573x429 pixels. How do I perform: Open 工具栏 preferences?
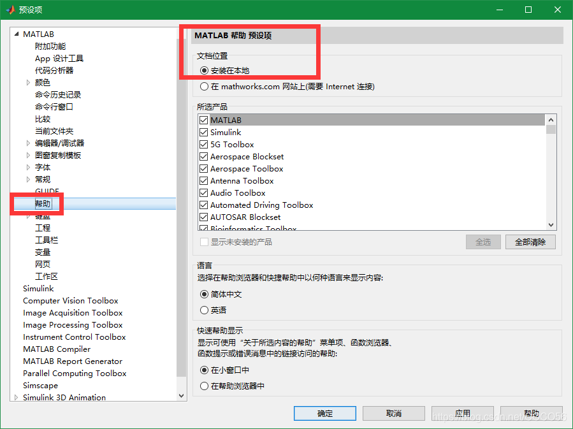pos(47,240)
